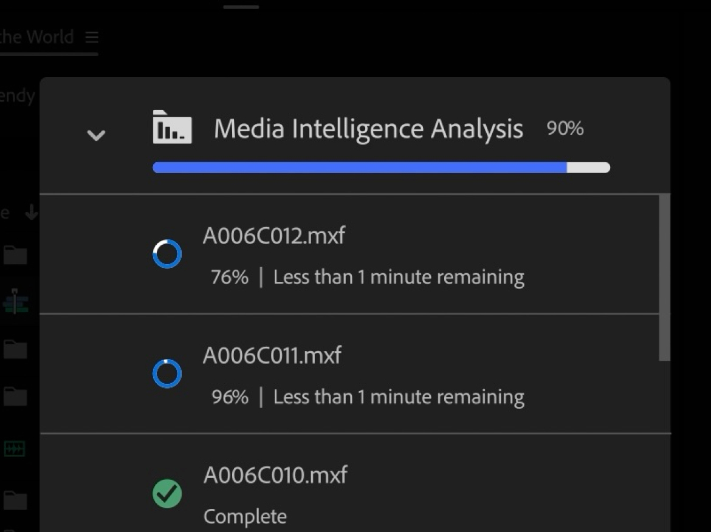The width and height of the screenshot is (711, 532).
Task: Click the drag handle bar at the top
Action: point(241,7)
